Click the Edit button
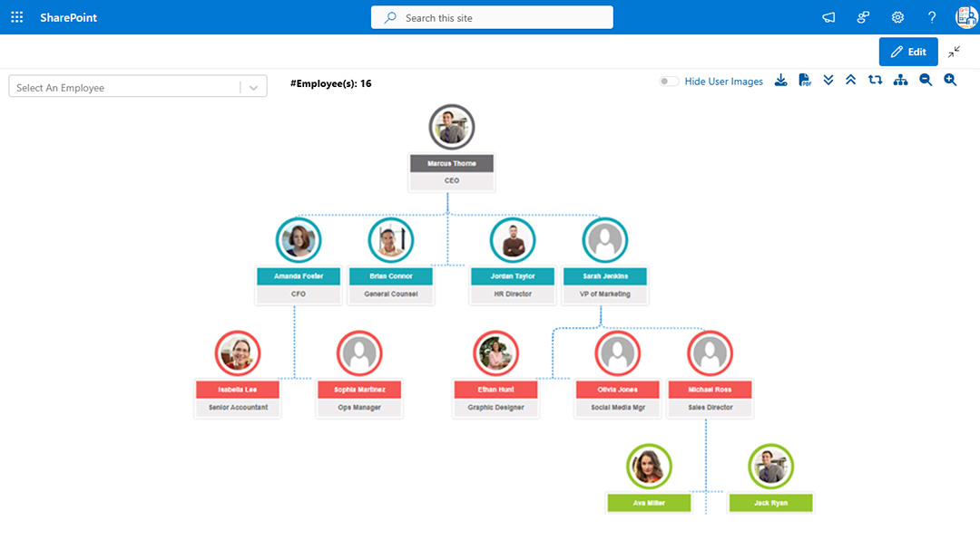Image resolution: width=980 pixels, height=550 pixels. pos(908,52)
